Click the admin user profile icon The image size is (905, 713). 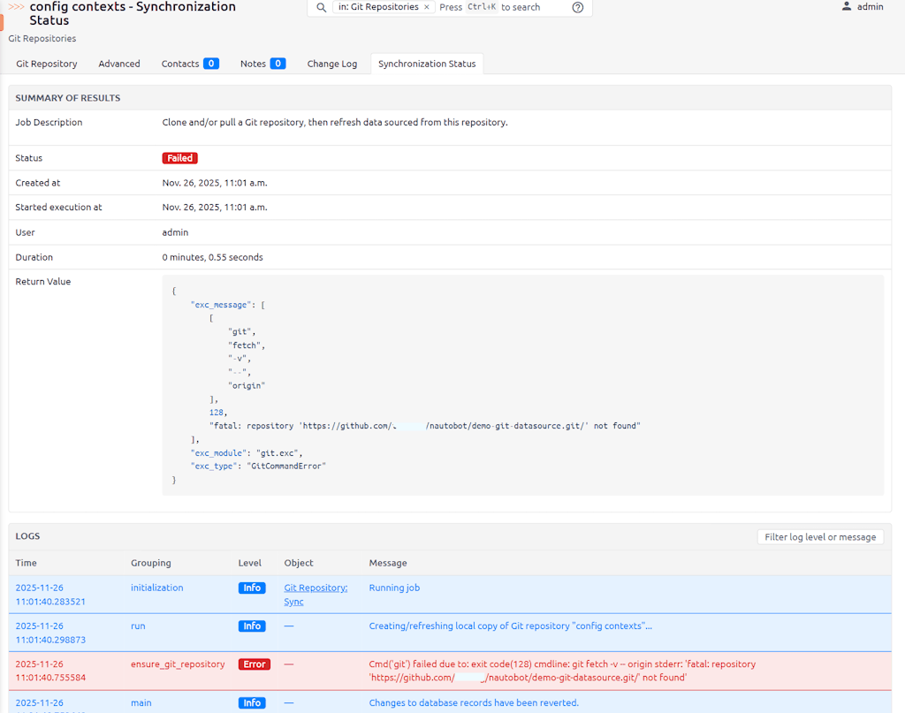point(847,7)
